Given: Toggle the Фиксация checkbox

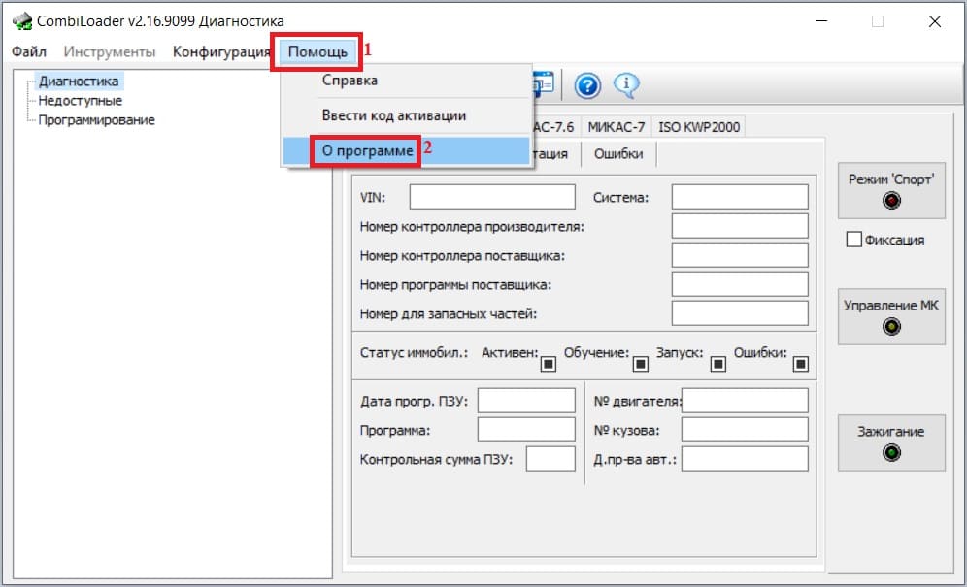Looking at the screenshot, I should [854, 240].
